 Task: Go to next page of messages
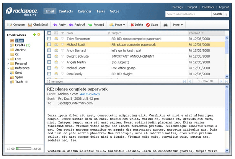(221, 81)
